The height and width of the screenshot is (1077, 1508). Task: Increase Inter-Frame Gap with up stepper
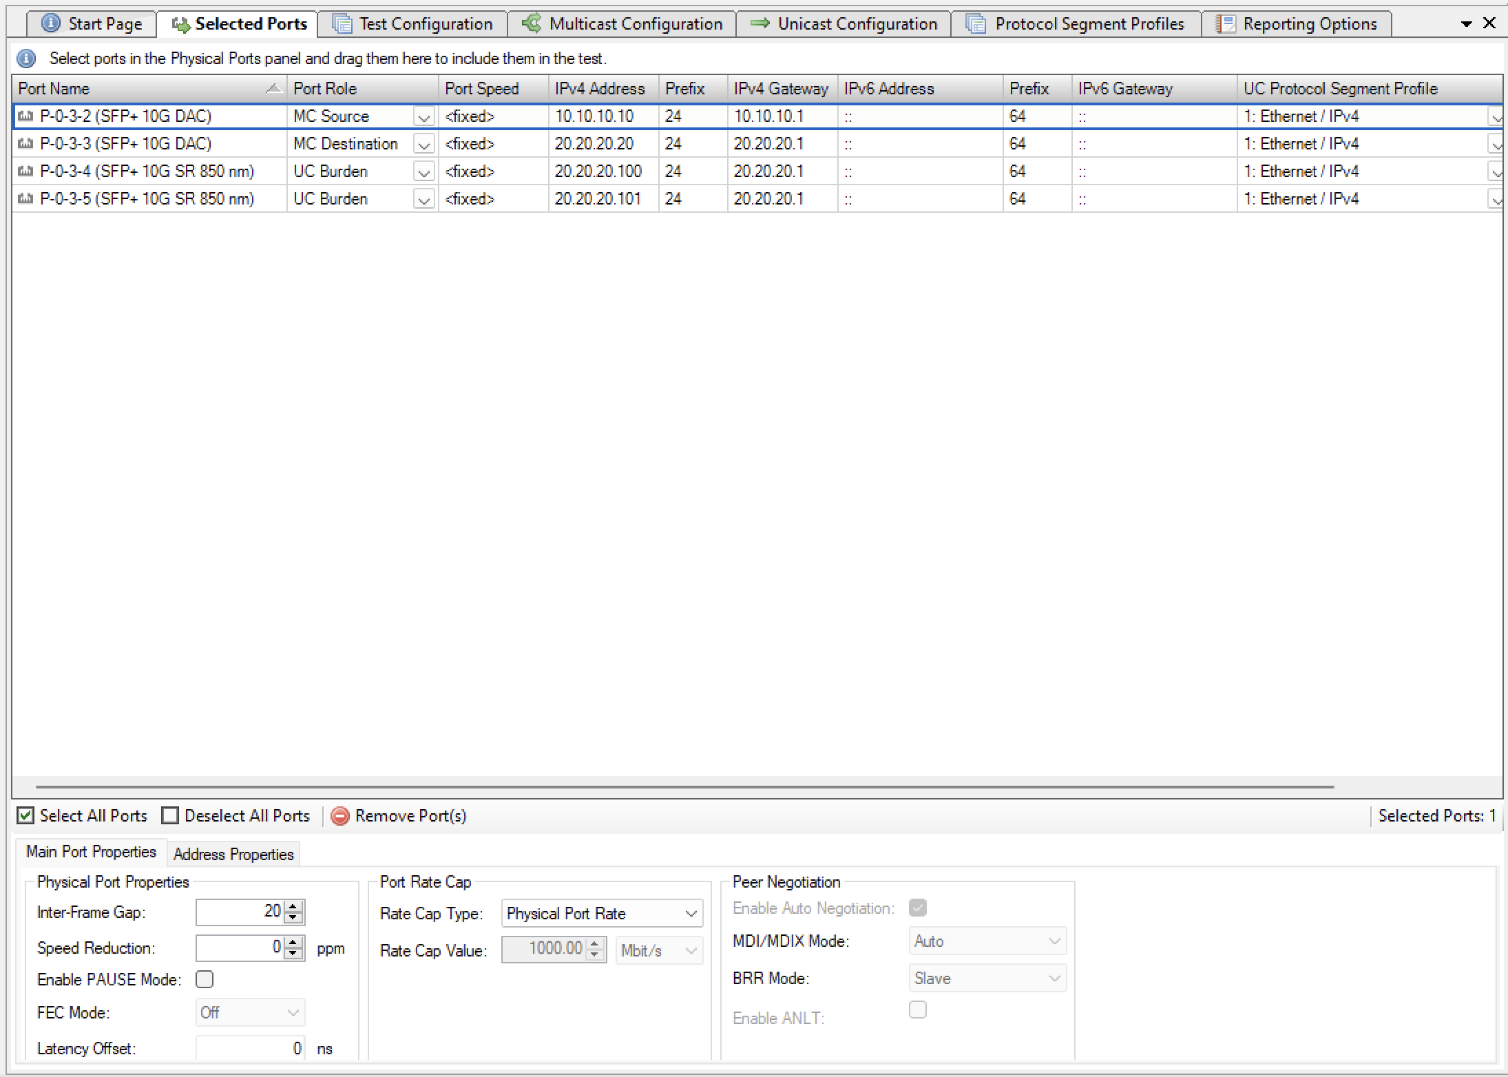(x=294, y=907)
